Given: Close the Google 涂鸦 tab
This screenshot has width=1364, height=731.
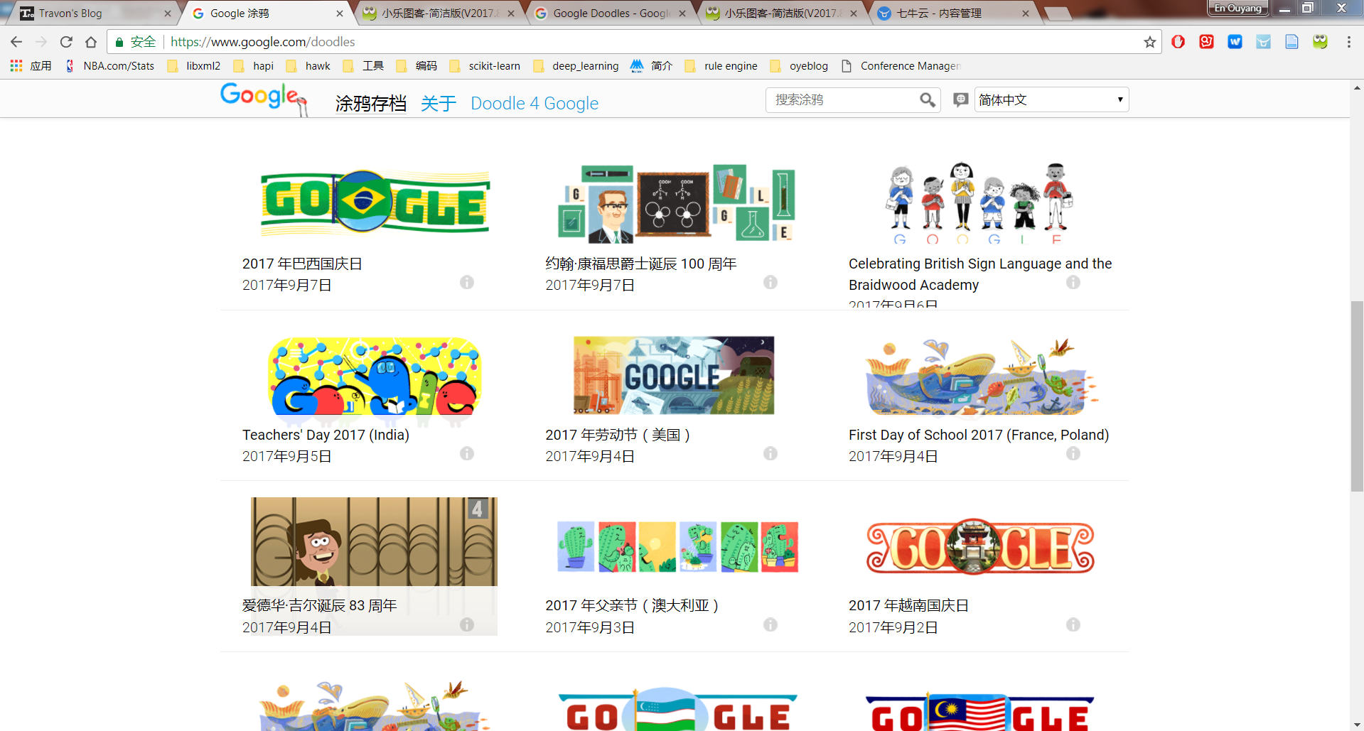Looking at the screenshot, I should tap(340, 13).
